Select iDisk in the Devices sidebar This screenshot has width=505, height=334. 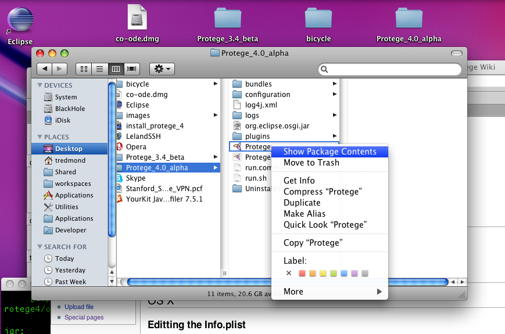pyautogui.click(x=63, y=120)
